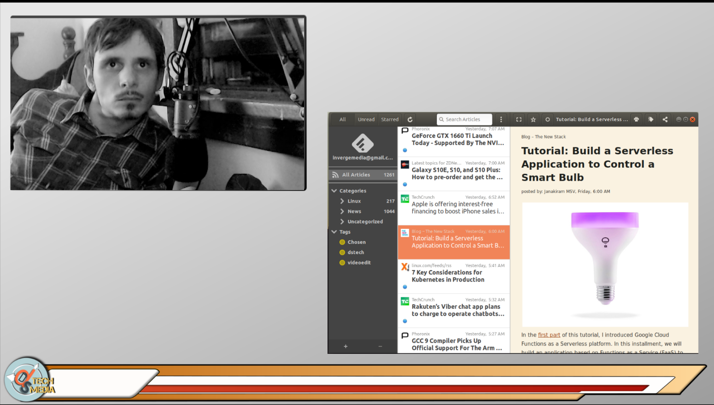This screenshot has height=405, width=714.
Task: Open 'Galaxy S10E, S10, and S10 Plus' article
Action: (454, 174)
